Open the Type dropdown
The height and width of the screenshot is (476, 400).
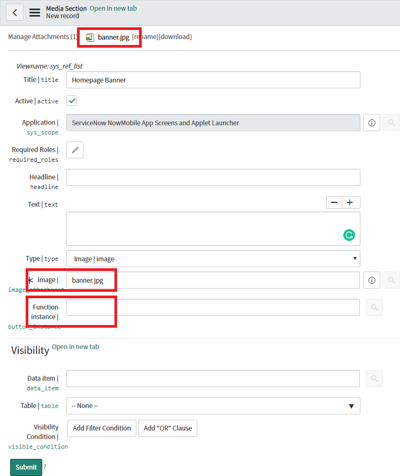pyautogui.click(x=355, y=259)
